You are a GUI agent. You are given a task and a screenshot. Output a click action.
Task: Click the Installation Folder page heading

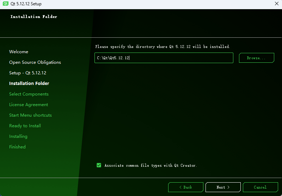(x=34, y=17)
